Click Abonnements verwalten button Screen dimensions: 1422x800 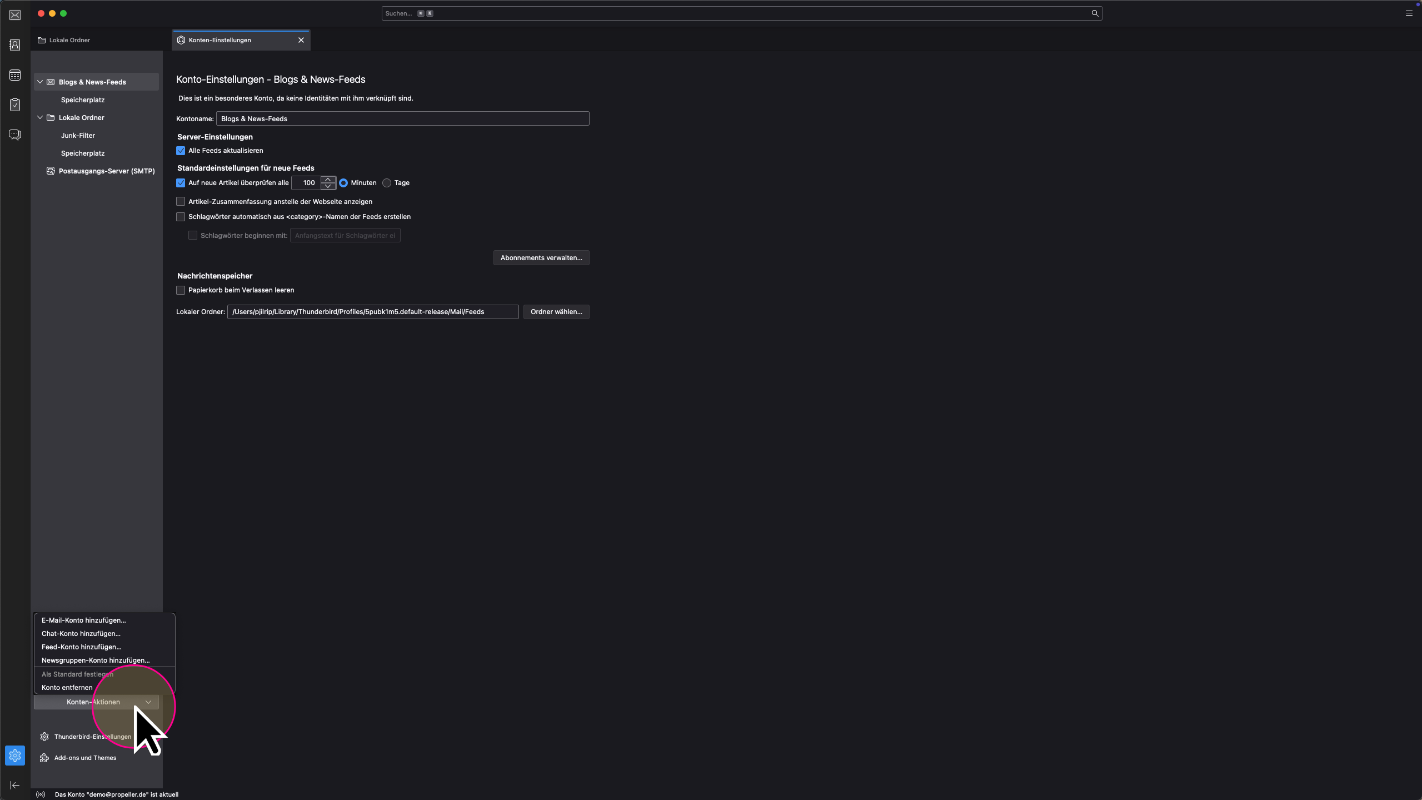(x=541, y=258)
